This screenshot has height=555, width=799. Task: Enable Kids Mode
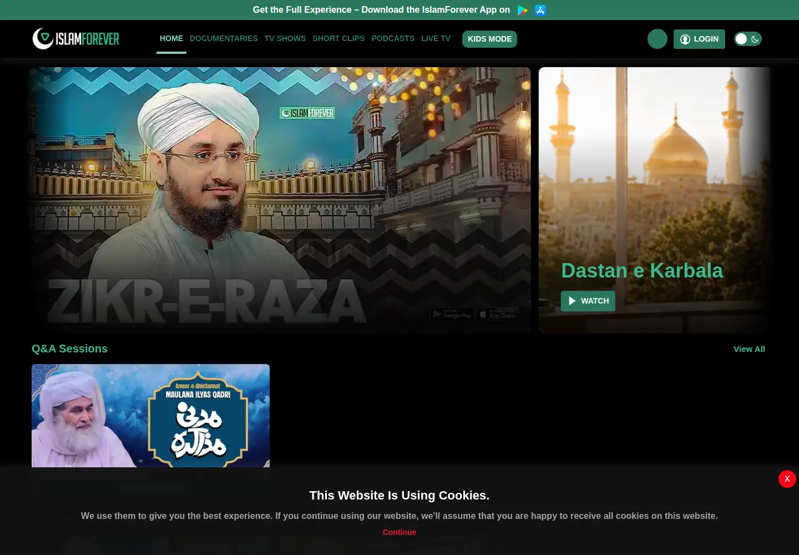489,39
